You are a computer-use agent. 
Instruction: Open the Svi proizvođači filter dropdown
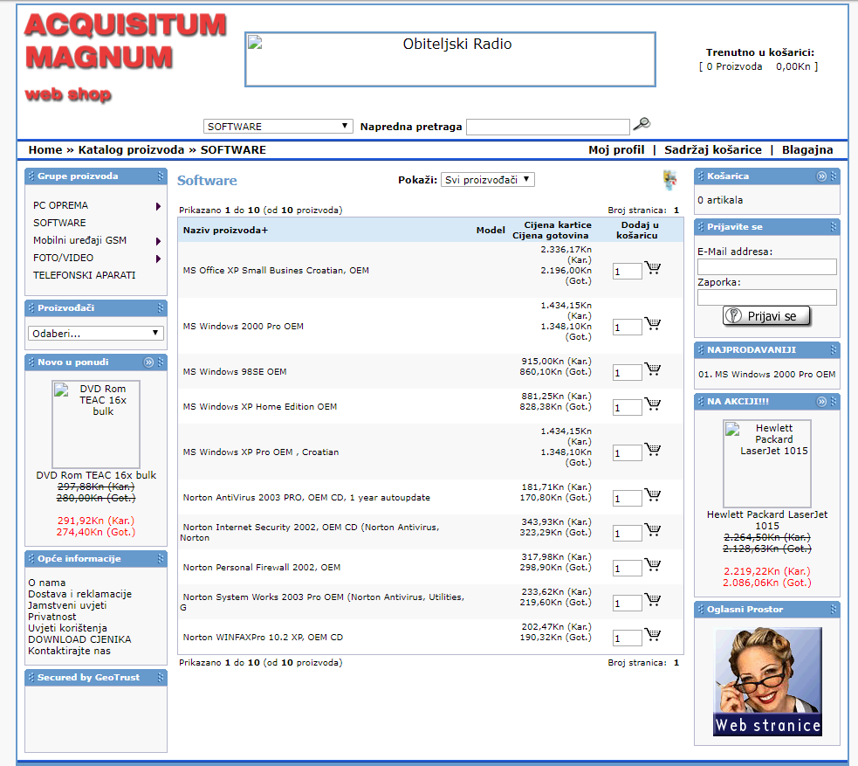487,180
